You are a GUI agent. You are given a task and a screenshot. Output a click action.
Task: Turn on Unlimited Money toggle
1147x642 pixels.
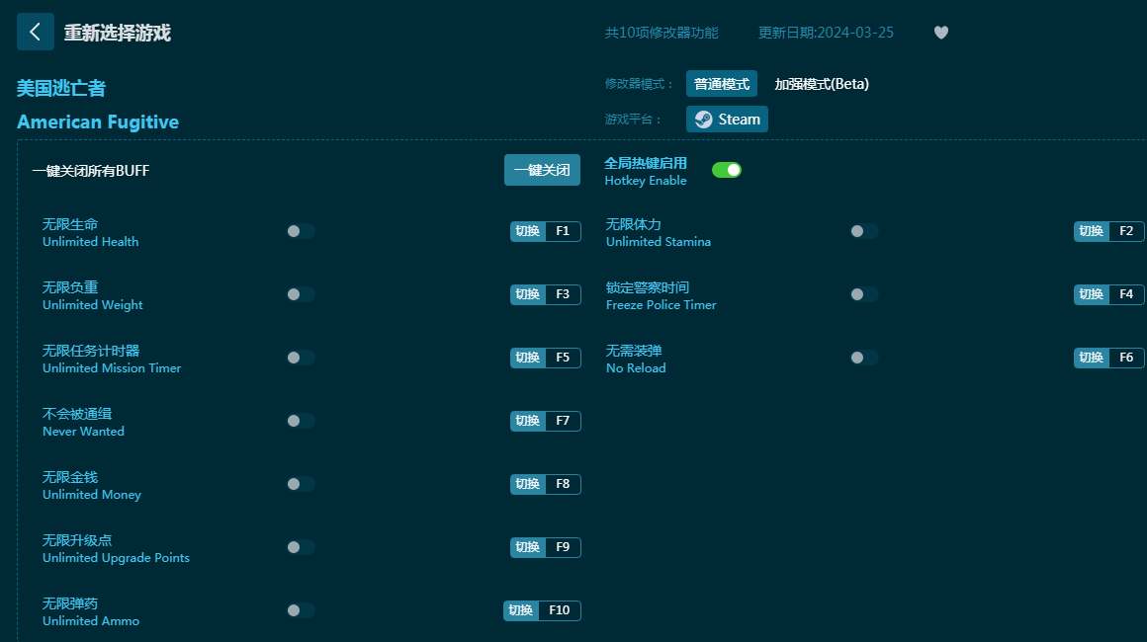coord(300,484)
